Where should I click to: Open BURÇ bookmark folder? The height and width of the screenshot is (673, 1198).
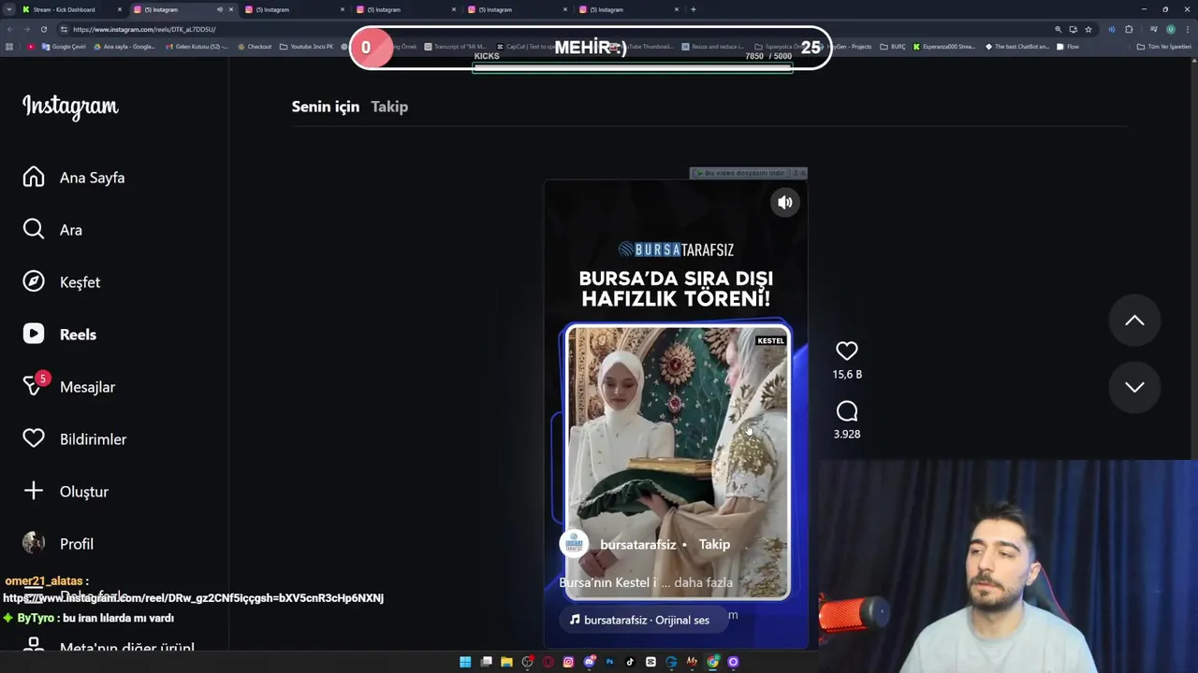pyautogui.click(x=893, y=47)
